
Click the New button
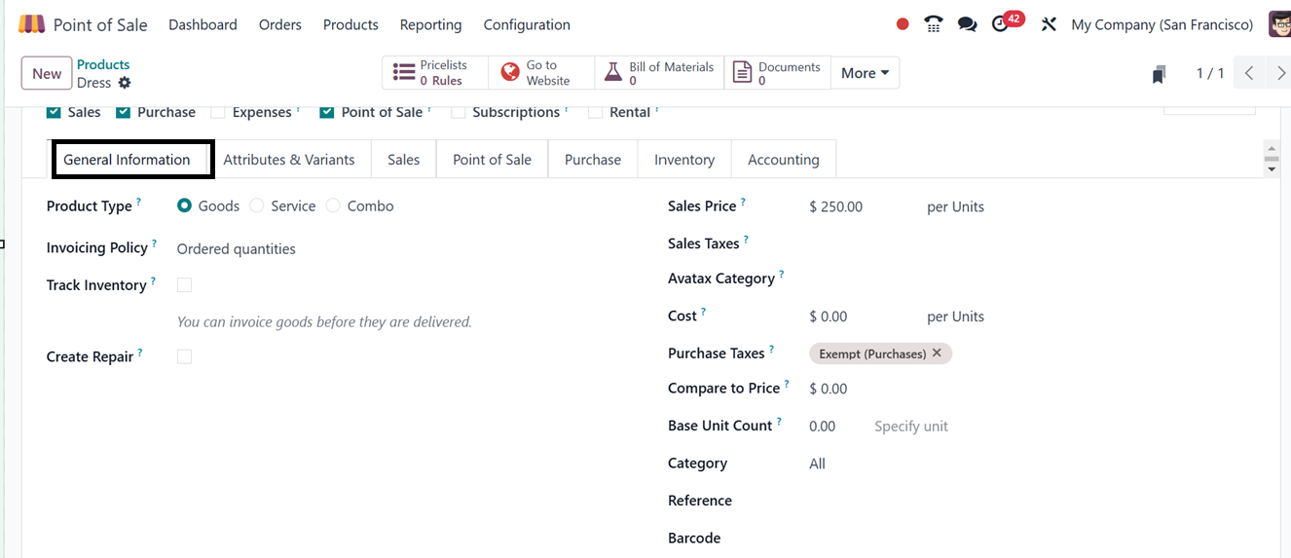(47, 74)
